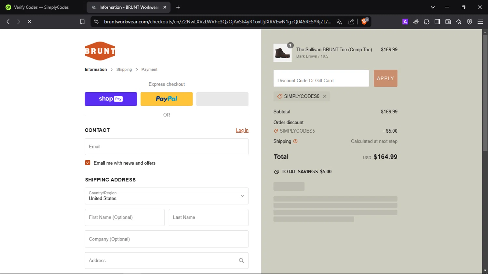Apply the discount code

[x=386, y=78]
